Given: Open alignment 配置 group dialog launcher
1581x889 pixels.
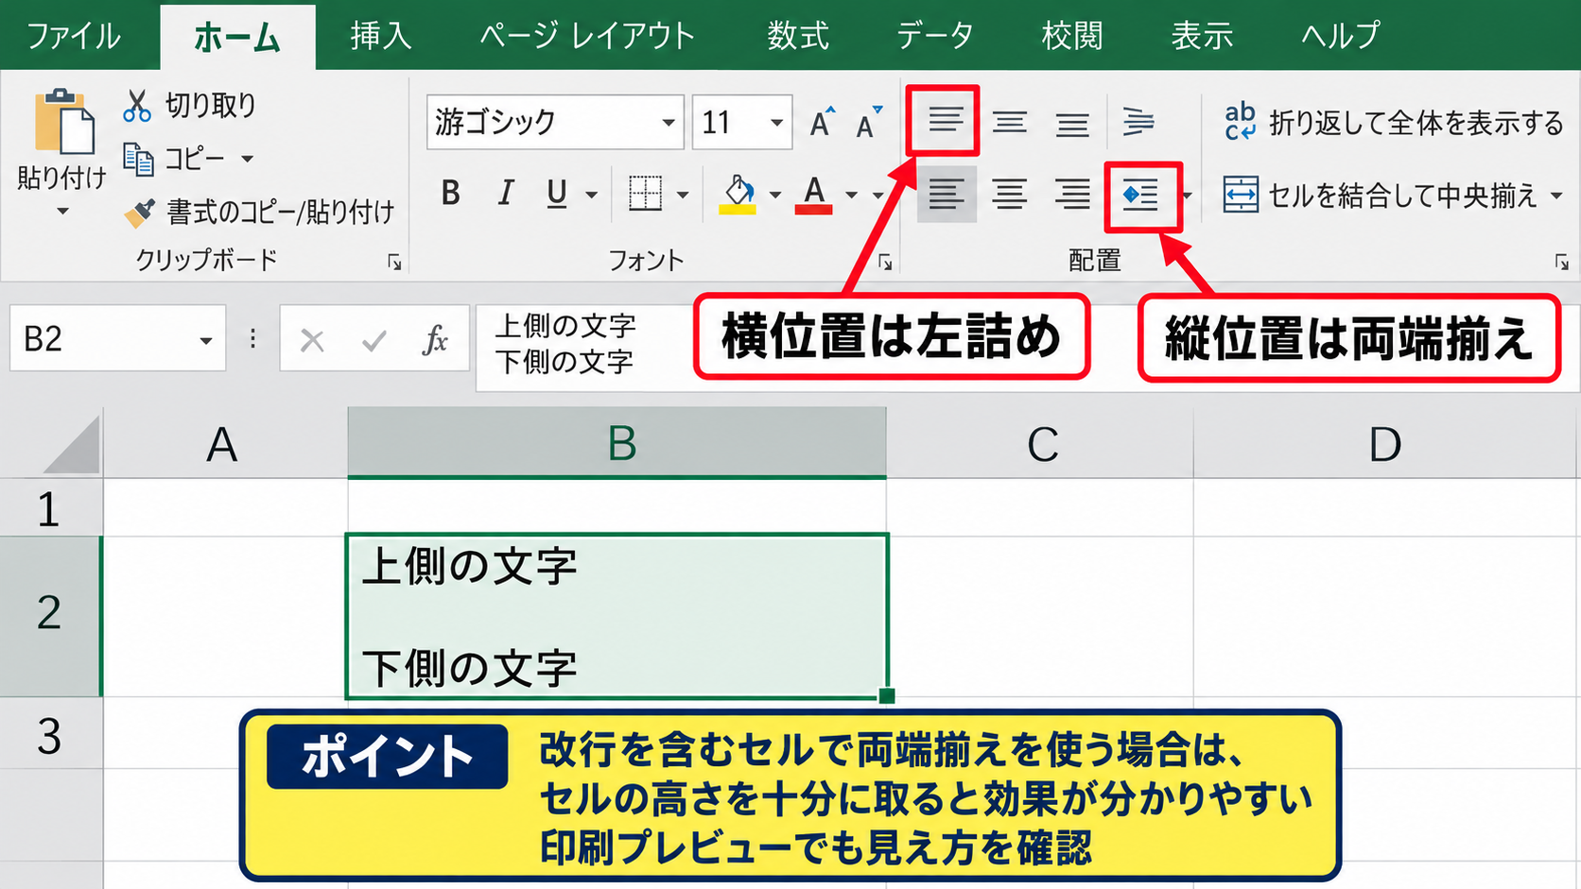Looking at the screenshot, I should (1561, 262).
